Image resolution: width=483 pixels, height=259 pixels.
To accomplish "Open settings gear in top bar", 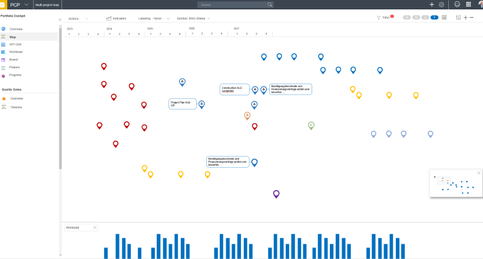I will click(441, 4).
